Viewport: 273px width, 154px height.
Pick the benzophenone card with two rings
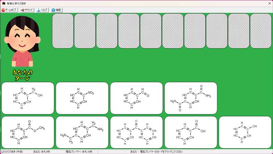click(136, 132)
